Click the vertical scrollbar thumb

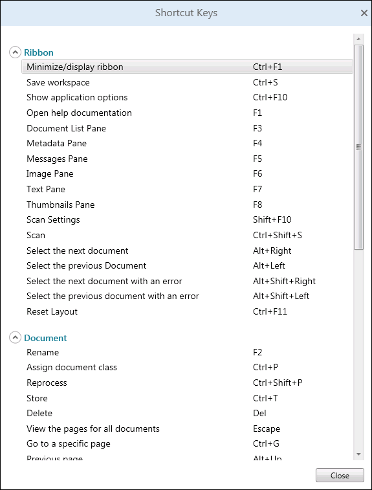pos(358,147)
